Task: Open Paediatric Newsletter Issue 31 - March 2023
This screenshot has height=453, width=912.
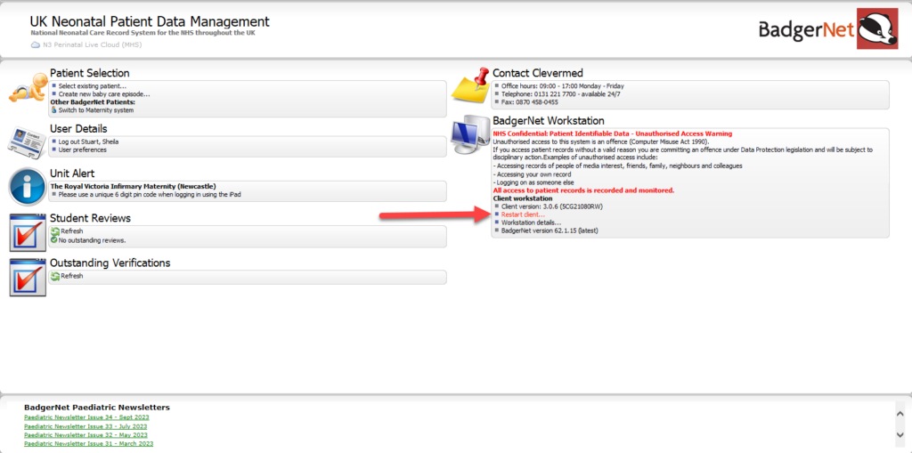Action: click(89, 444)
